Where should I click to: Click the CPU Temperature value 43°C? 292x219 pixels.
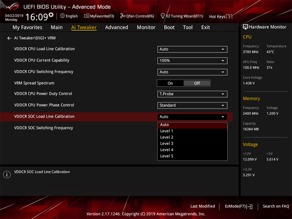270,52
